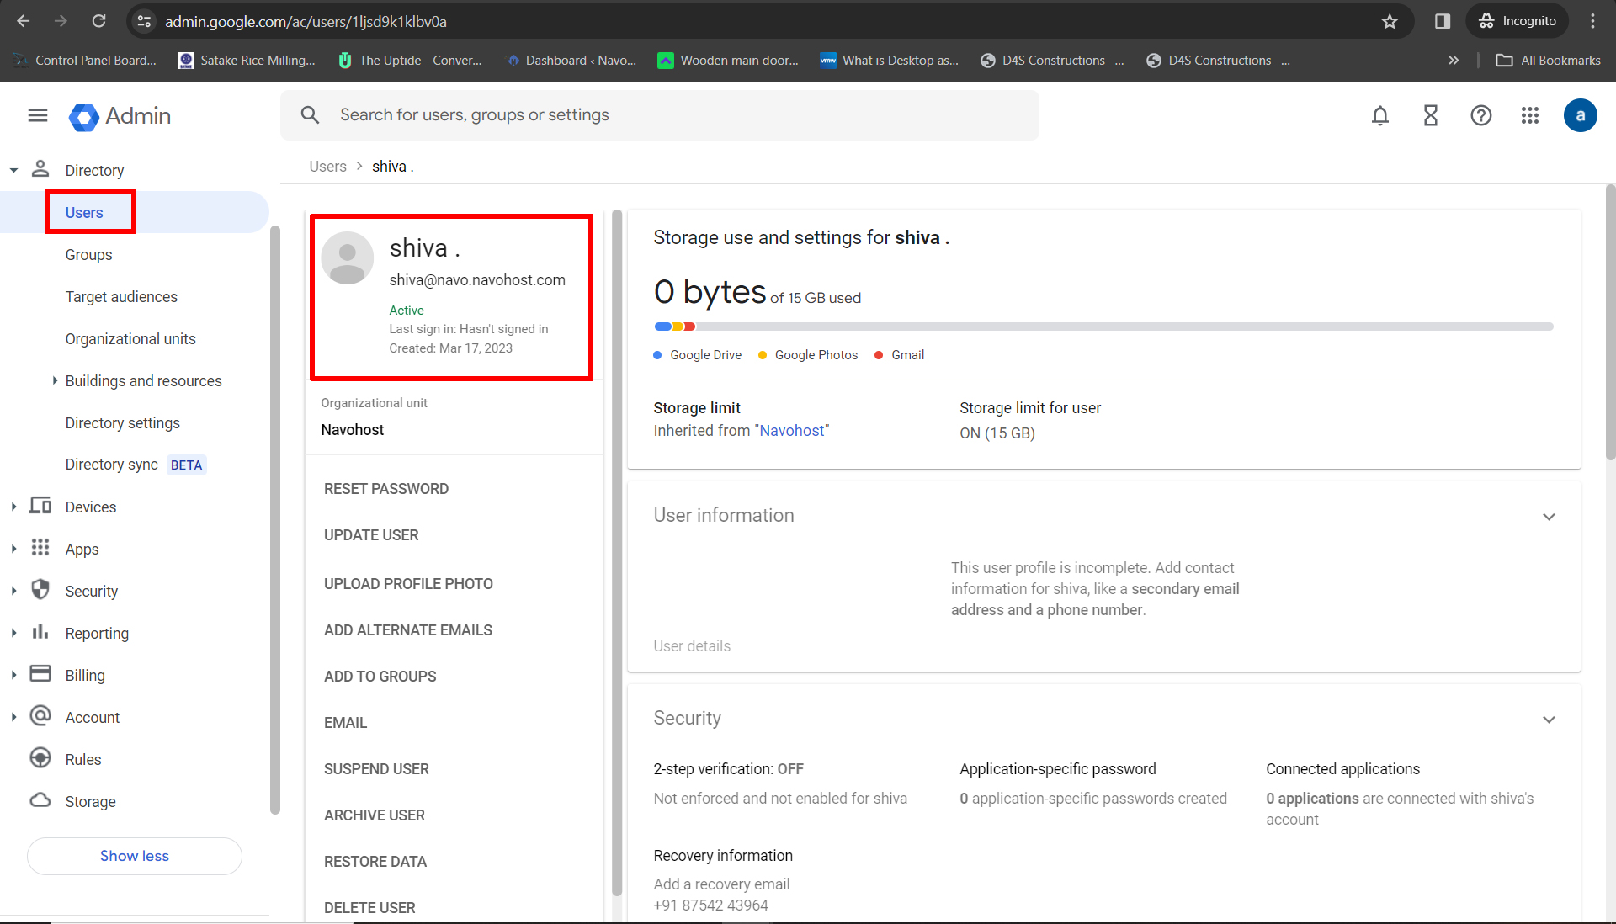This screenshot has width=1616, height=924.
Task: Select Groups in the Directory menu
Action: click(x=88, y=254)
